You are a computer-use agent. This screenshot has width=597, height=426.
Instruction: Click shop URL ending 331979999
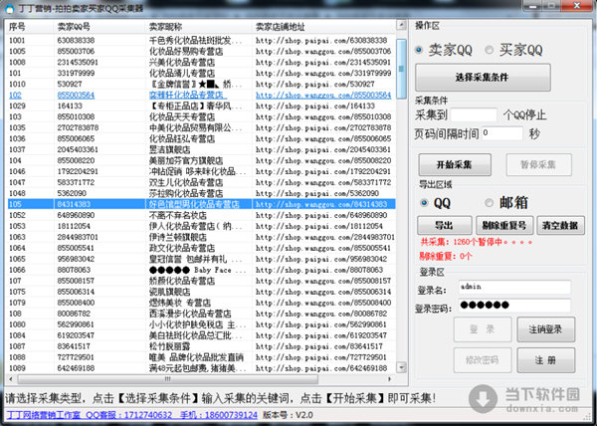[x=323, y=73]
